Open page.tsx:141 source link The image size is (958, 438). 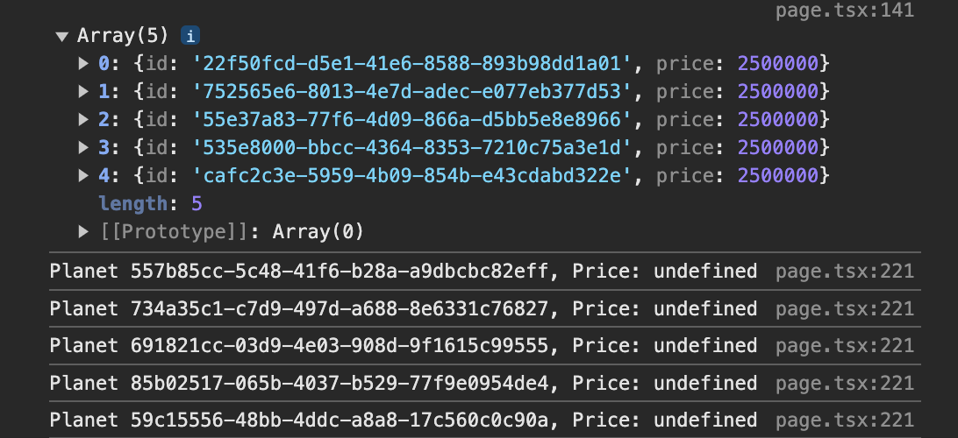pos(844,10)
